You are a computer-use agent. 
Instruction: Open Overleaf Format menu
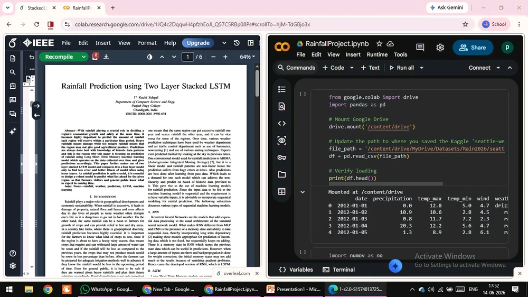point(147,43)
